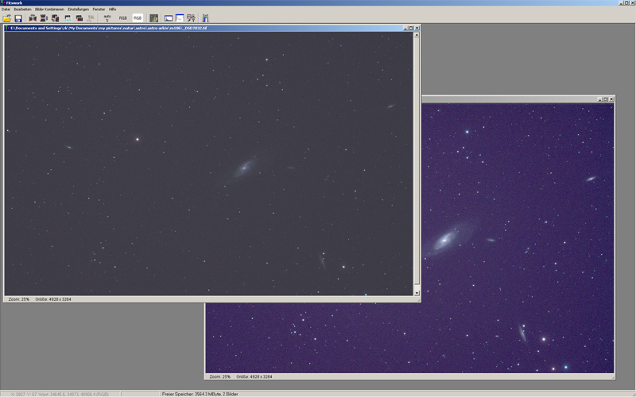Open the Bilder Kombinieren menu
636x397 pixels.
point(49,9)
